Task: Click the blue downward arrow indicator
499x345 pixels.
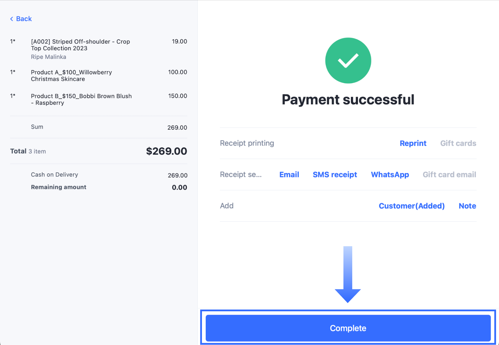Action: 348,274
